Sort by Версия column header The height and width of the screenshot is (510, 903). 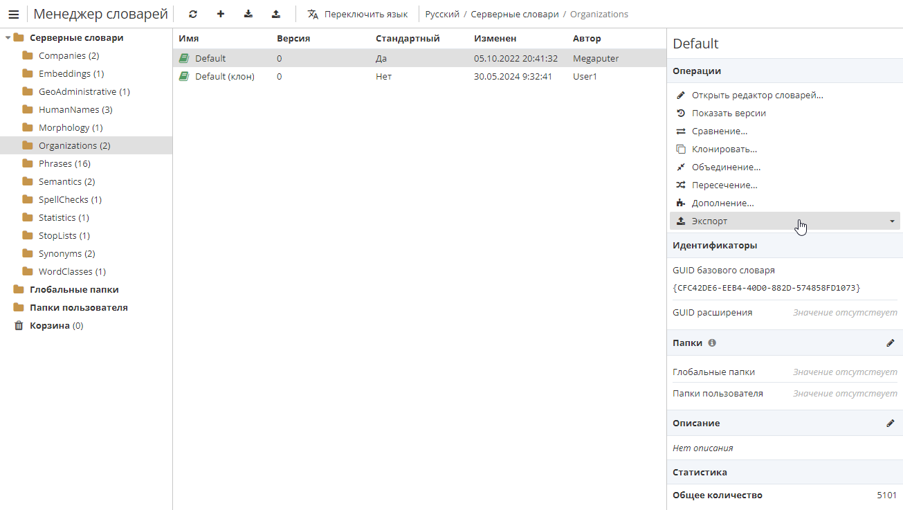(x=293, y=39)
